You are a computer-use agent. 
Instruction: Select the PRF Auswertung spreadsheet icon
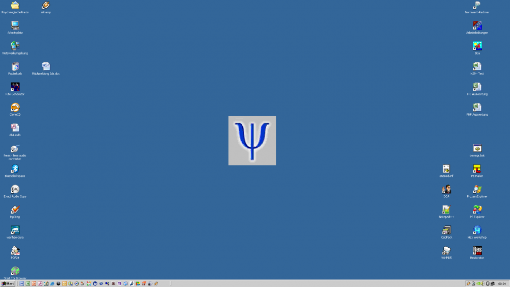pos(477,110)
